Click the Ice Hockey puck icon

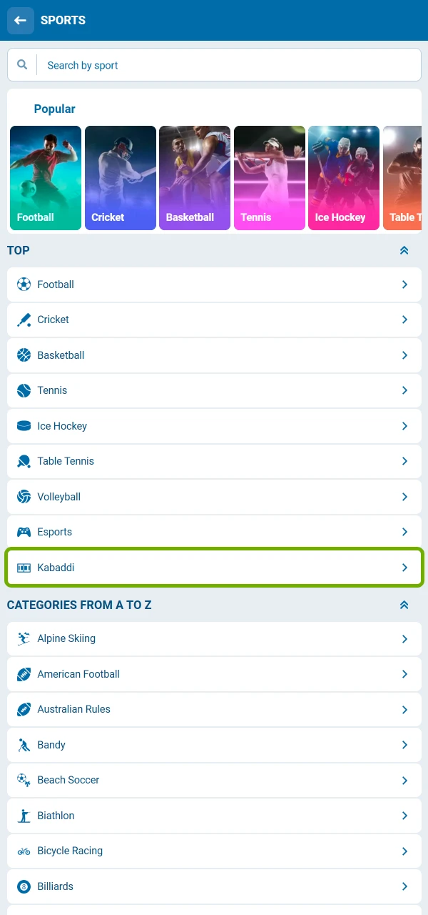pyautogui.click(x=24, y=426)
